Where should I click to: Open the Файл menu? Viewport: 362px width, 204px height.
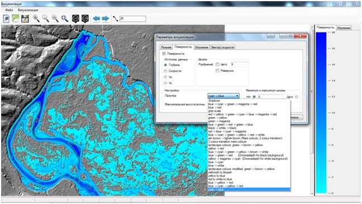9,10
